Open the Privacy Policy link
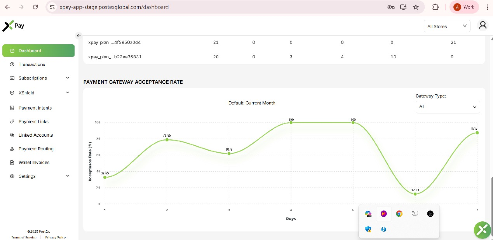The image size is (493, 240). 56,237
